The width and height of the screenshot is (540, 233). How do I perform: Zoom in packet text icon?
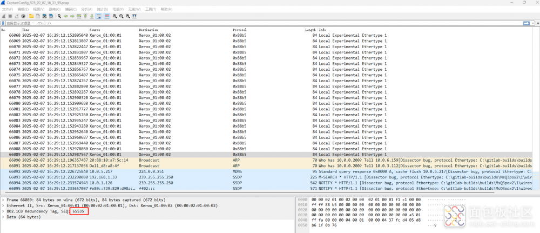(x=114, y=16)
